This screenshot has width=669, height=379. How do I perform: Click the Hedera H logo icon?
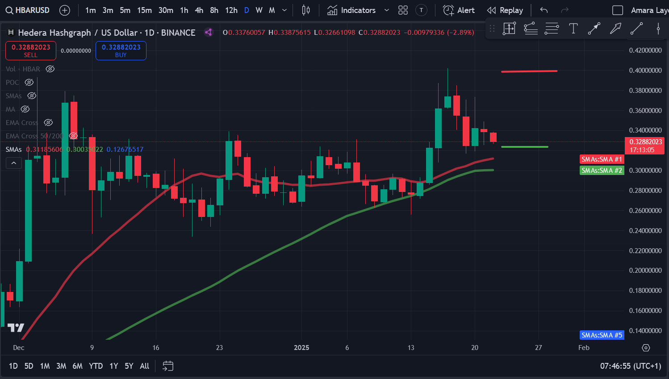(x=11, y=32)
